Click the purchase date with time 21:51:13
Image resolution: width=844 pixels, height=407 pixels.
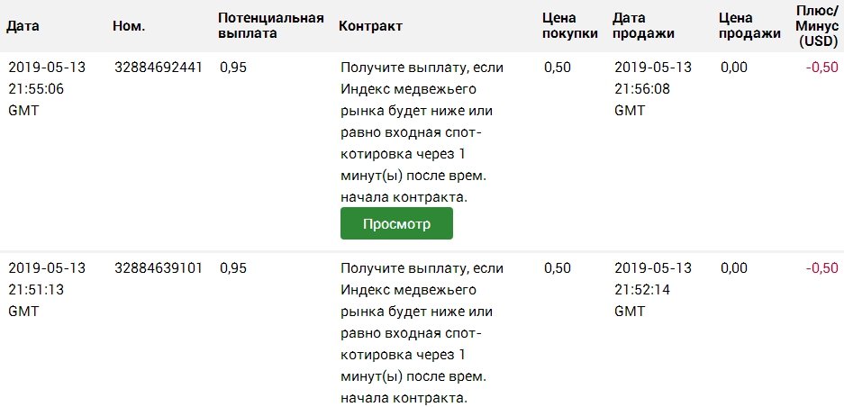point(47,289)
